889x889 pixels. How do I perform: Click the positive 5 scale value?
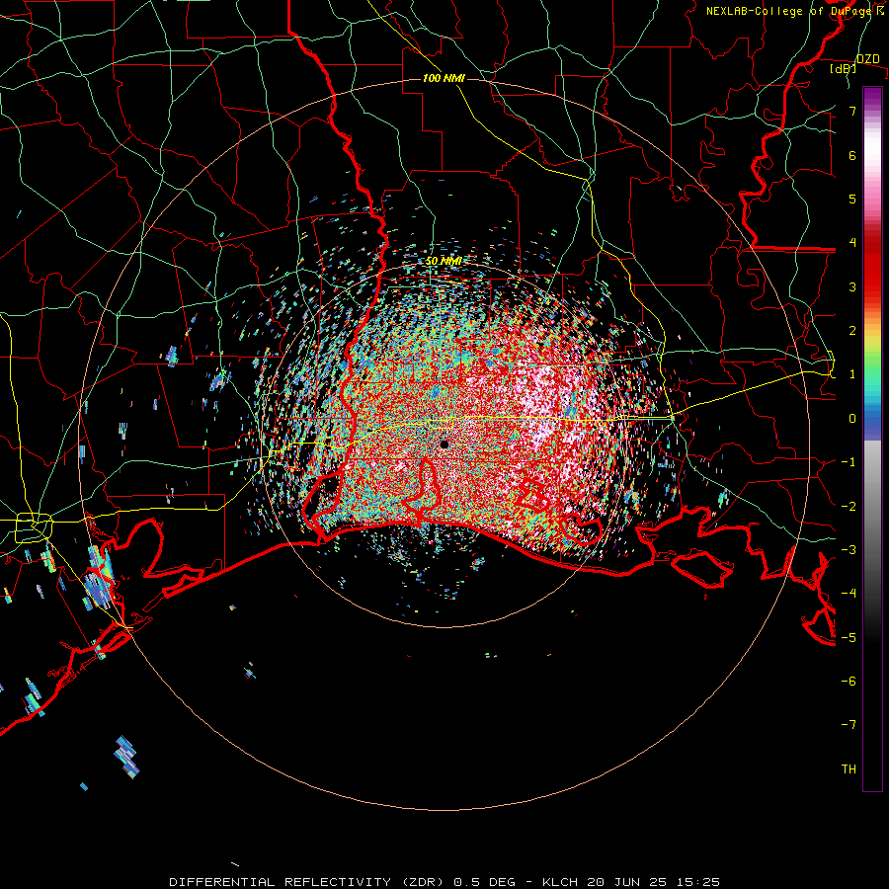click(x=852, y=199)
